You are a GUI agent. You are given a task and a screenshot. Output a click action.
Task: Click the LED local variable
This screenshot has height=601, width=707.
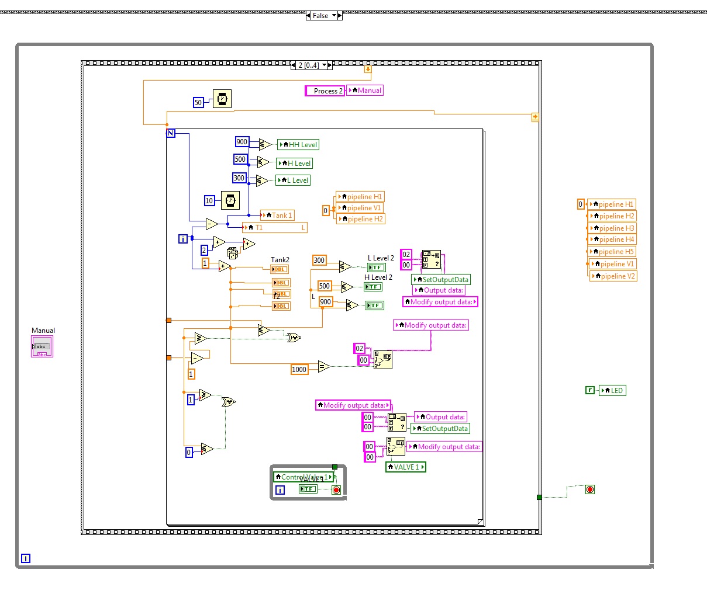[x=612, y=390]
